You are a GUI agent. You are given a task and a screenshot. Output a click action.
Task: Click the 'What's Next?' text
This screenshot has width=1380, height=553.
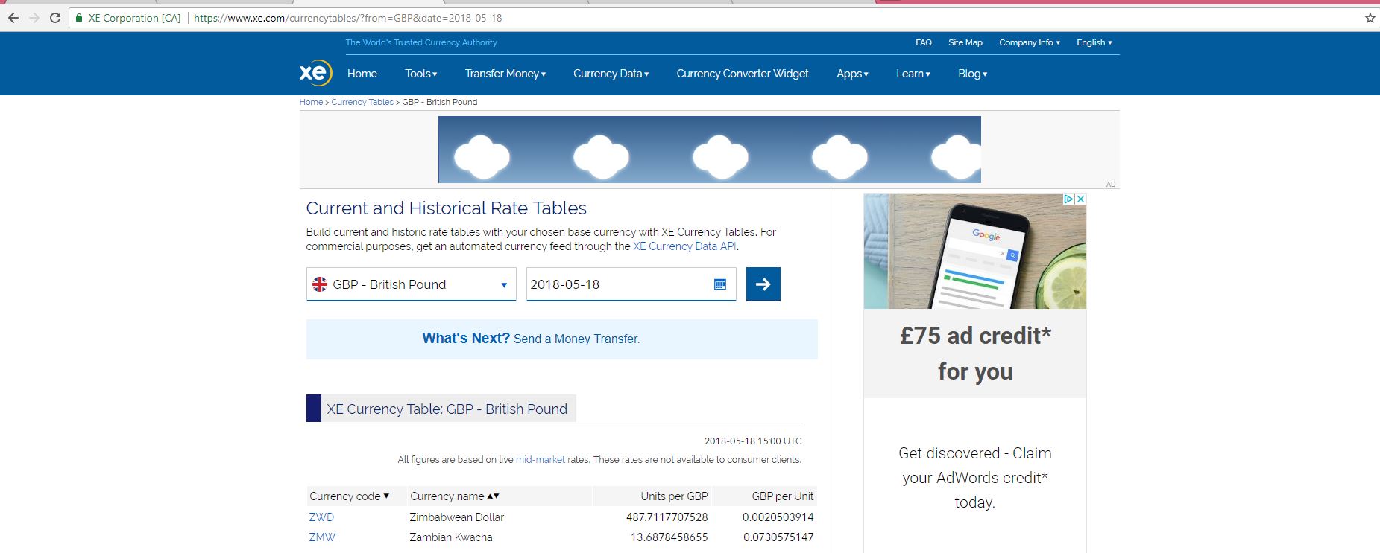click(466, 339)
